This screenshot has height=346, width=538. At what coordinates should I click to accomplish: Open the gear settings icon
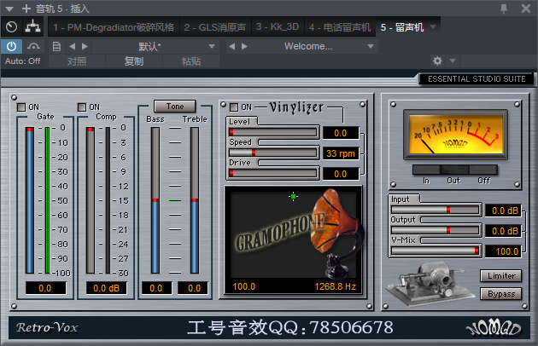pyautogui.click(x=437, y=61)
